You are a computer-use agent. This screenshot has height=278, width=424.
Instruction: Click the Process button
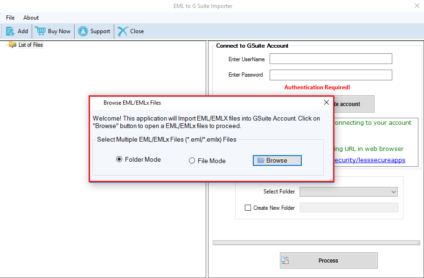pyautogui.click(x=328, y=260)
